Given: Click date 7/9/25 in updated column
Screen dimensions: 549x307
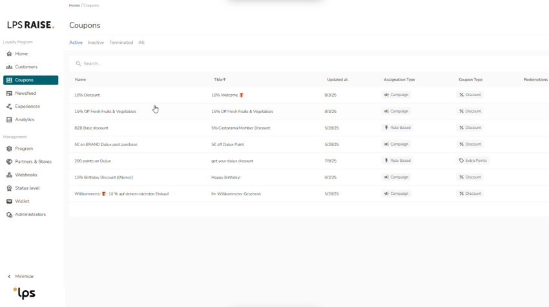Looking at the screenshot, I should [331, 161].
